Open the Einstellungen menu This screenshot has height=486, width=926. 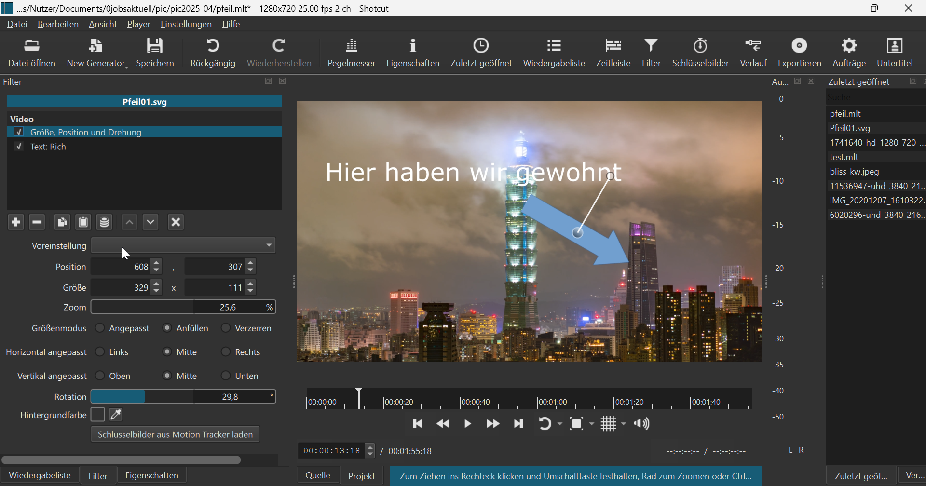click(186, 24)
